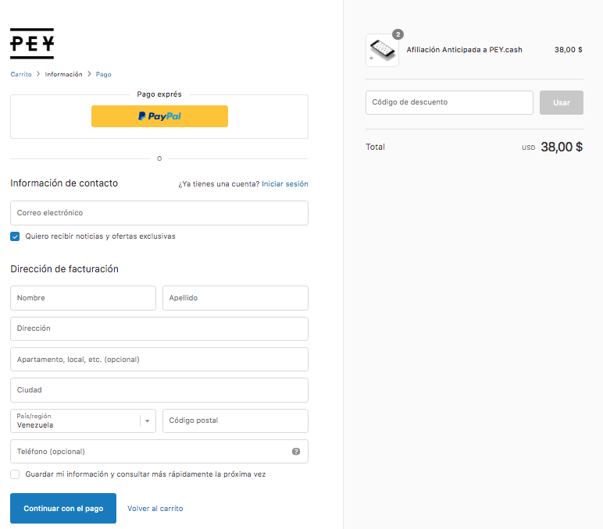Click the Usar discount button
This screenshot has width=603, height=529.
562,102
